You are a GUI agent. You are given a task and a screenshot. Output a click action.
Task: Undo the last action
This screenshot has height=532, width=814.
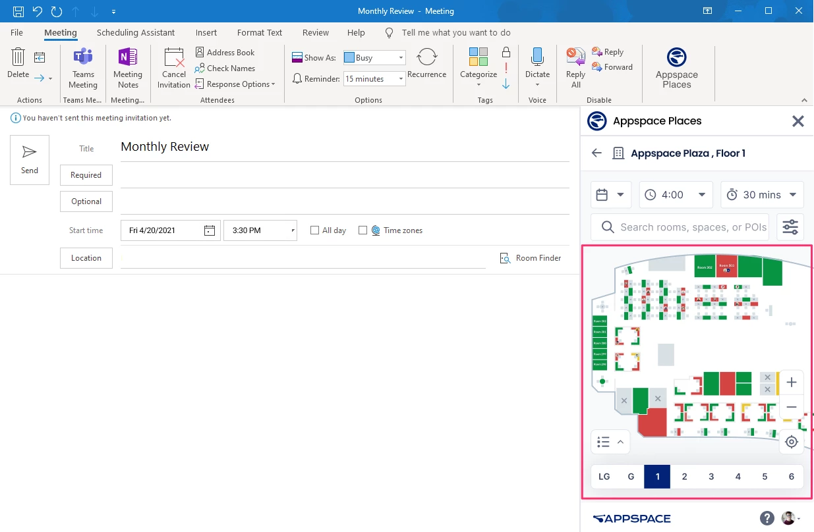pyautogui.click(x=38, y=11)
